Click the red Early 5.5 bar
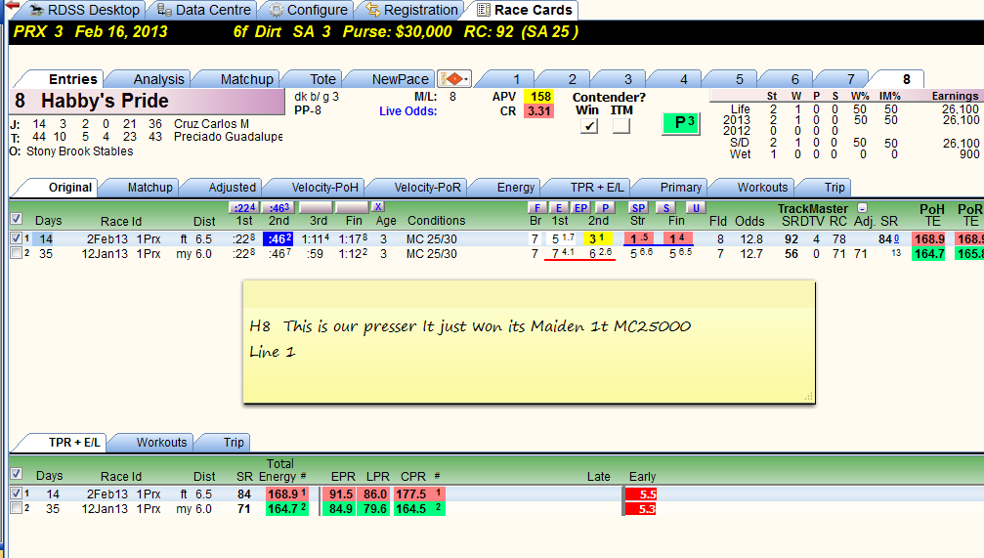 (640, 494)
